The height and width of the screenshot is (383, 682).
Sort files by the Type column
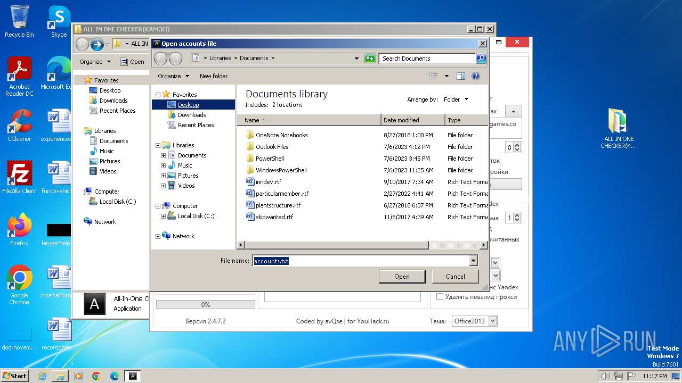[x=467, y=120]
